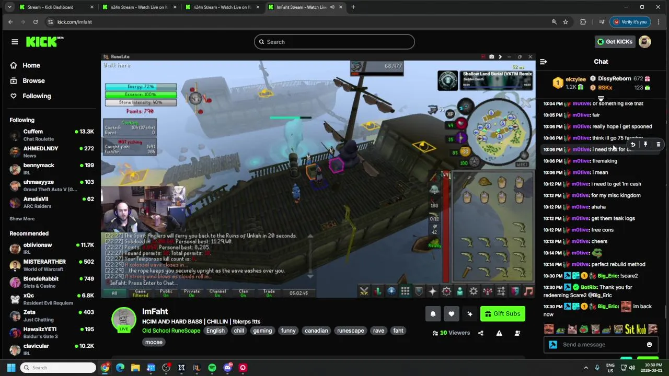Screen dimensions: 669x376
Task: Open Spotify from the taskbar
Action: tap(212, 368)
